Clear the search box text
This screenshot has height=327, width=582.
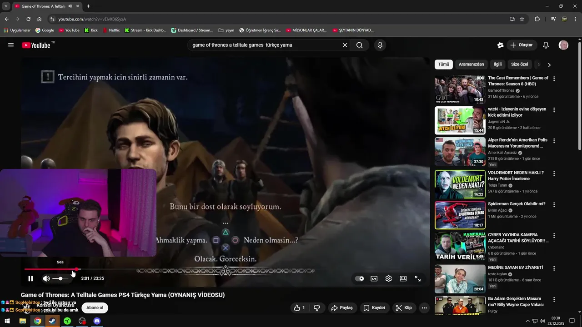[x=345, y=45]
